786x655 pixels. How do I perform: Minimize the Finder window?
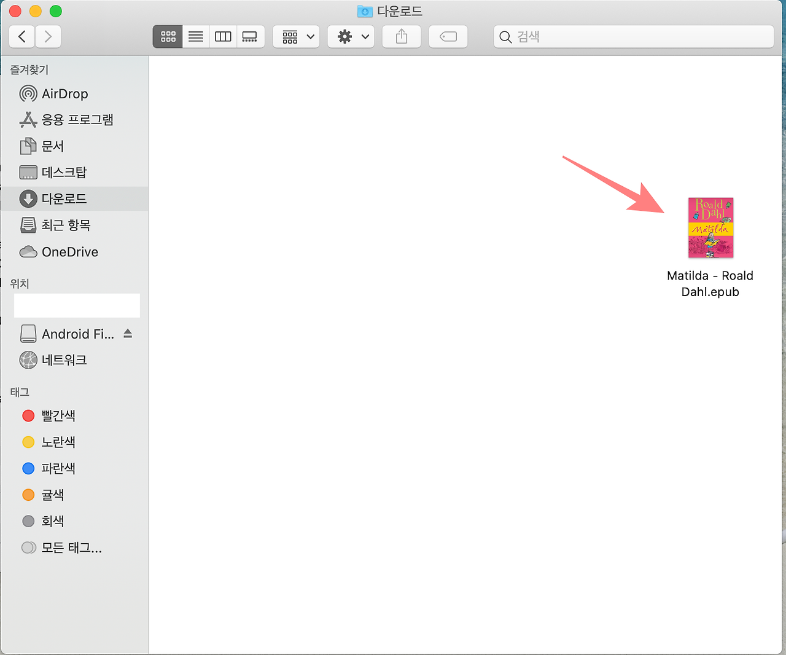click(36, 11)
